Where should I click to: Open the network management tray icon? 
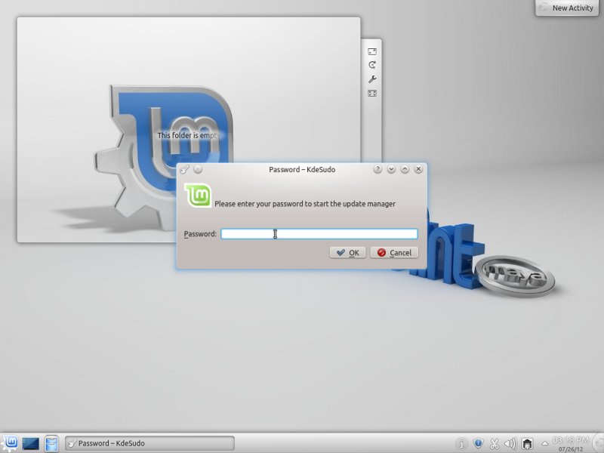coord(527,444)
